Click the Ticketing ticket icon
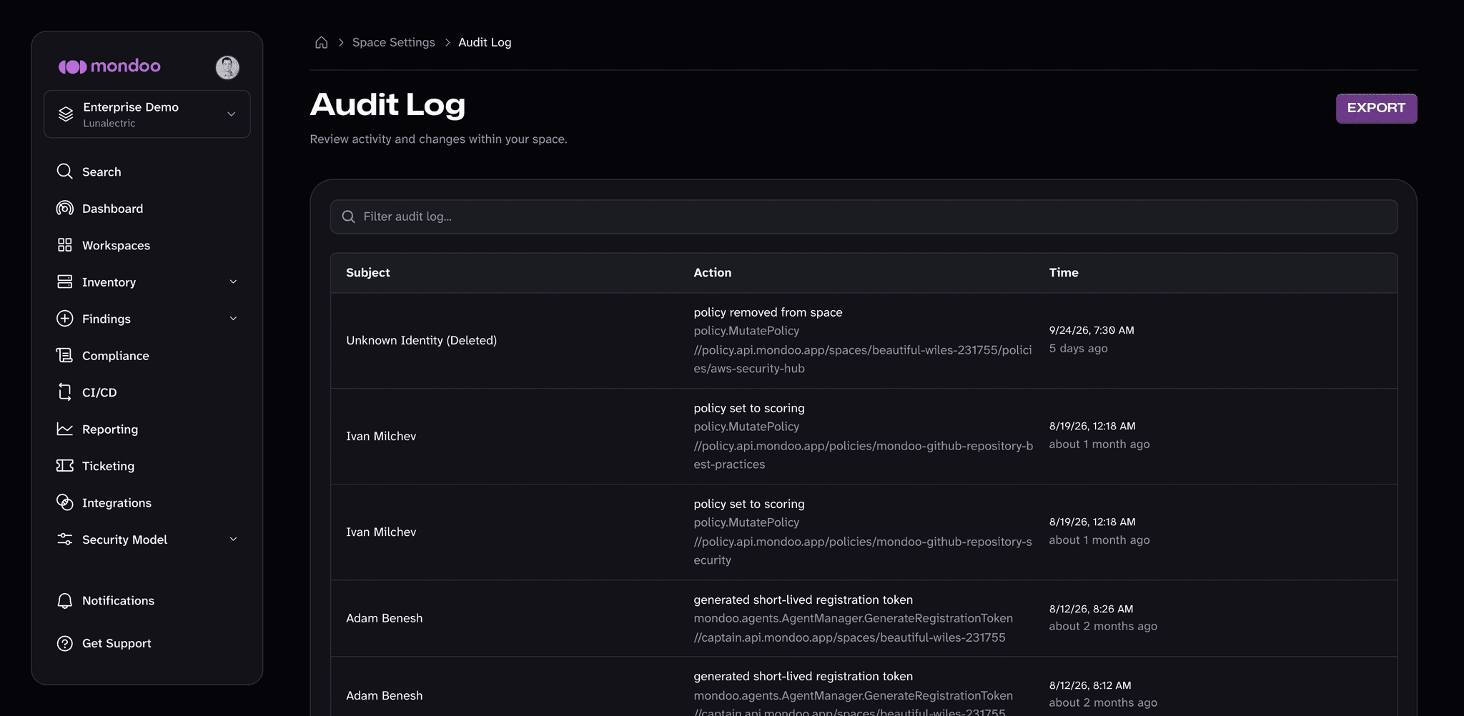Screen dimensions: 1464x716 [64, 466]
